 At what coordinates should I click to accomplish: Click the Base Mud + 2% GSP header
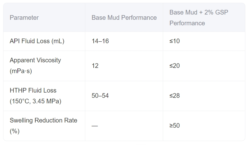tap(199, 18)
